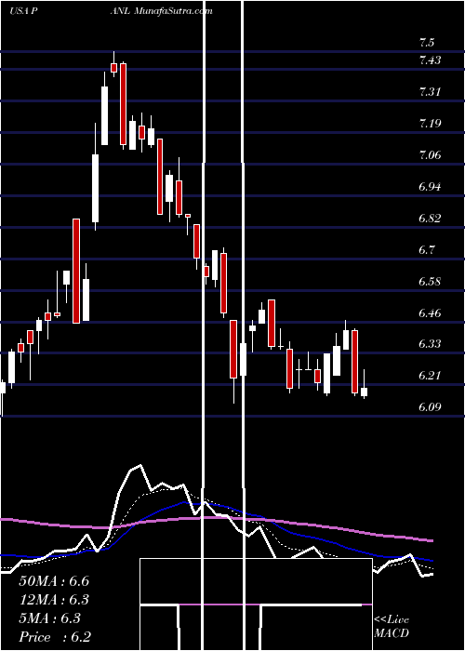Click the tallest red candle near 7.43
The width and height of the screenshot is (465, 651).
pyautogui.click(x=123, y=104)
